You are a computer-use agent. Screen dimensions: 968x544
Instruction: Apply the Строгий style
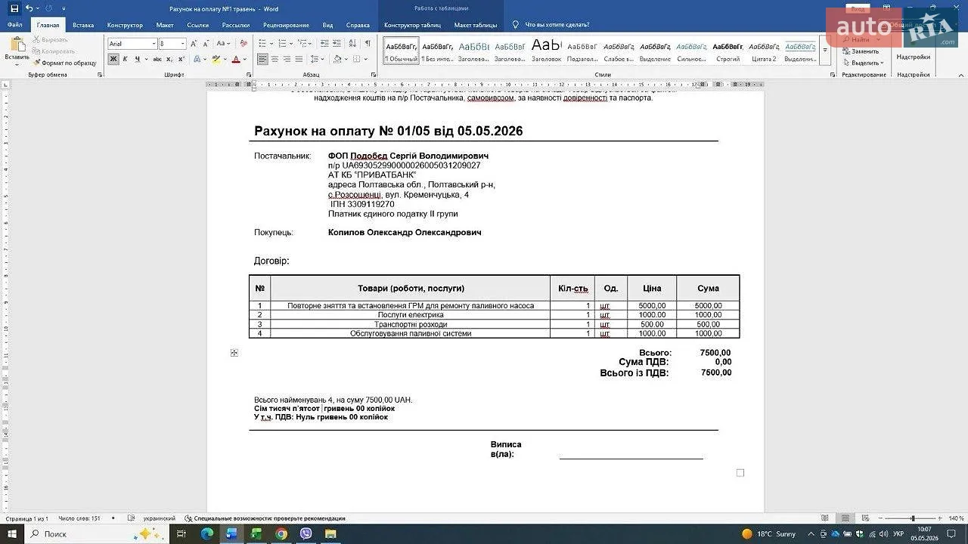tap(728, 50)
